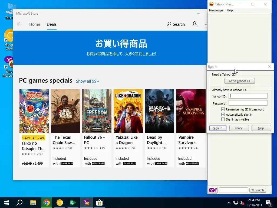Open Taiko no Tatsujin game cover
277x208 pixels.
[x=34, y=111]
